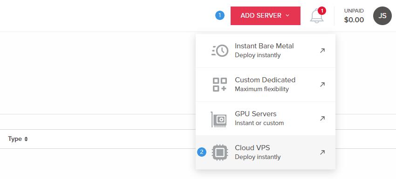Click the red notification count badge
This screenshot has width=396, height=179.
pyautogui.click(x=322, y=11)
